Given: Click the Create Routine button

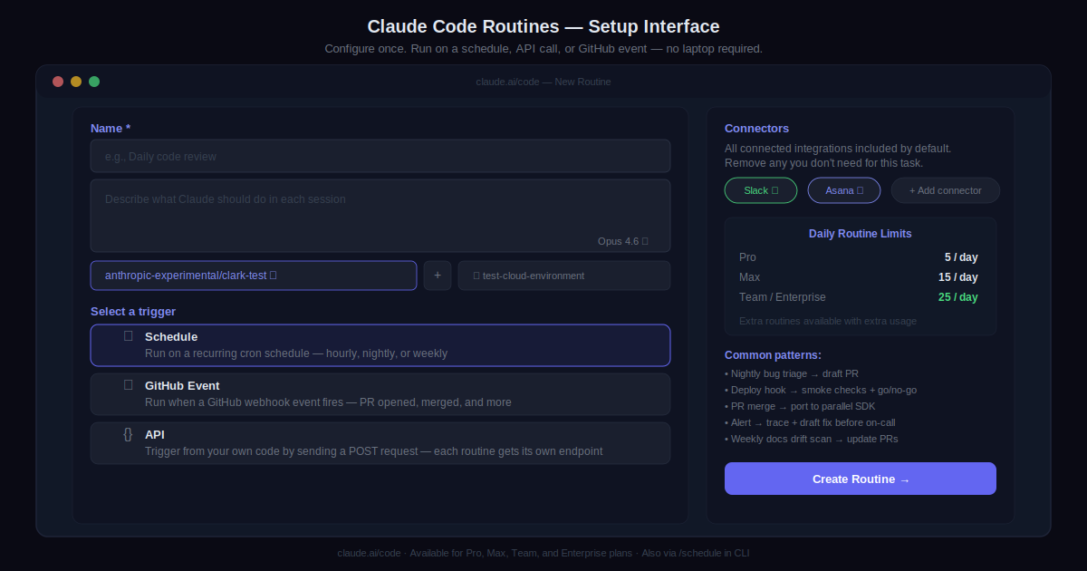Looking at the screenshot, I should pos(860,479).
